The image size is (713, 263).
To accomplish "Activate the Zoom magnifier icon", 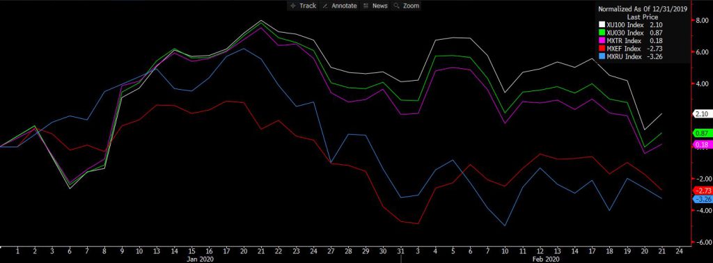I will [x=396, y=6].
